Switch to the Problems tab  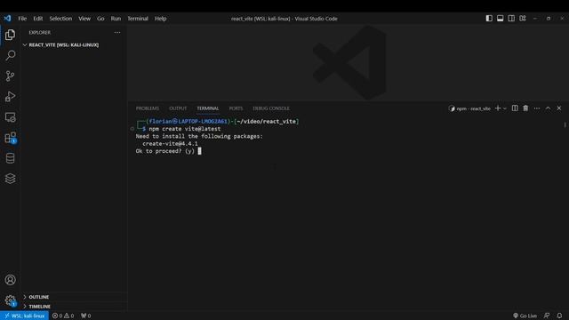coord(148,108)
